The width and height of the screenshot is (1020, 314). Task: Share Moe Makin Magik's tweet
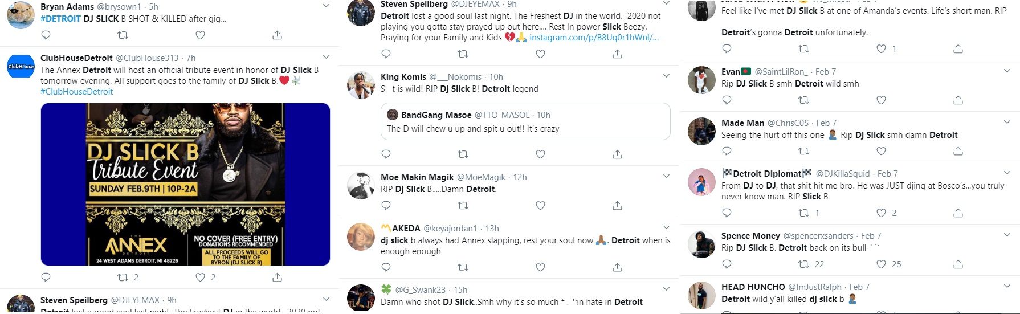[x=617, y=205]
